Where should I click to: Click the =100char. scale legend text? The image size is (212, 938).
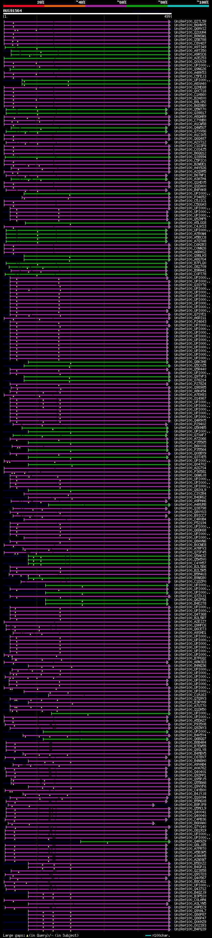click(161, 935)
